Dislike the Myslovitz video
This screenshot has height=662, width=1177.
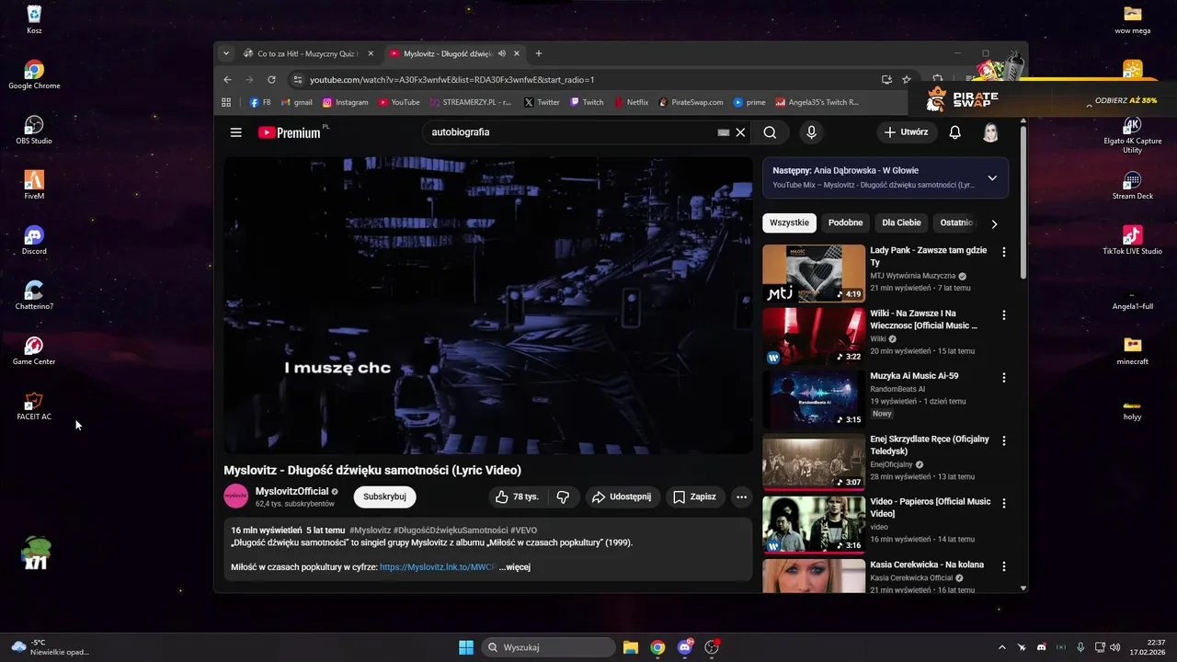[563, 496]
